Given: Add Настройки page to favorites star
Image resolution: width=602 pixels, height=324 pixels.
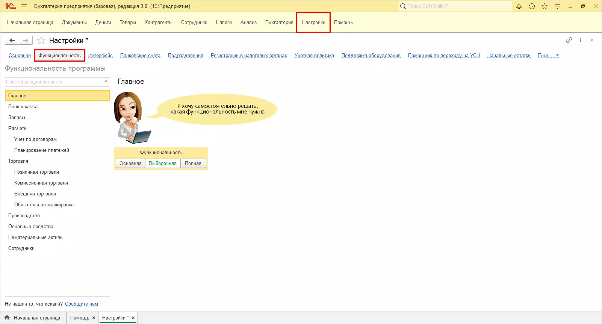Looking at the screenshot, I should 41,40.
